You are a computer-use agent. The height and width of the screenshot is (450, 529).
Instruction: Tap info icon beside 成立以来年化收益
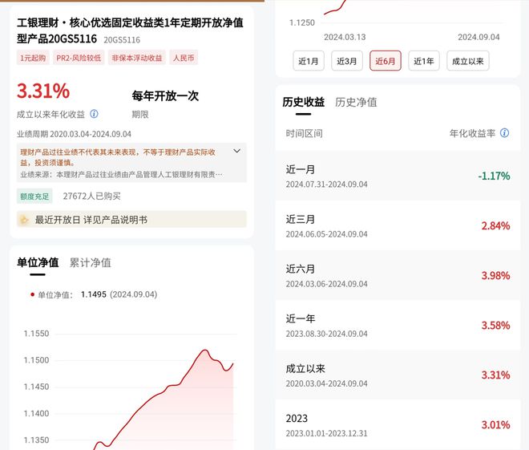pos(94,114)
